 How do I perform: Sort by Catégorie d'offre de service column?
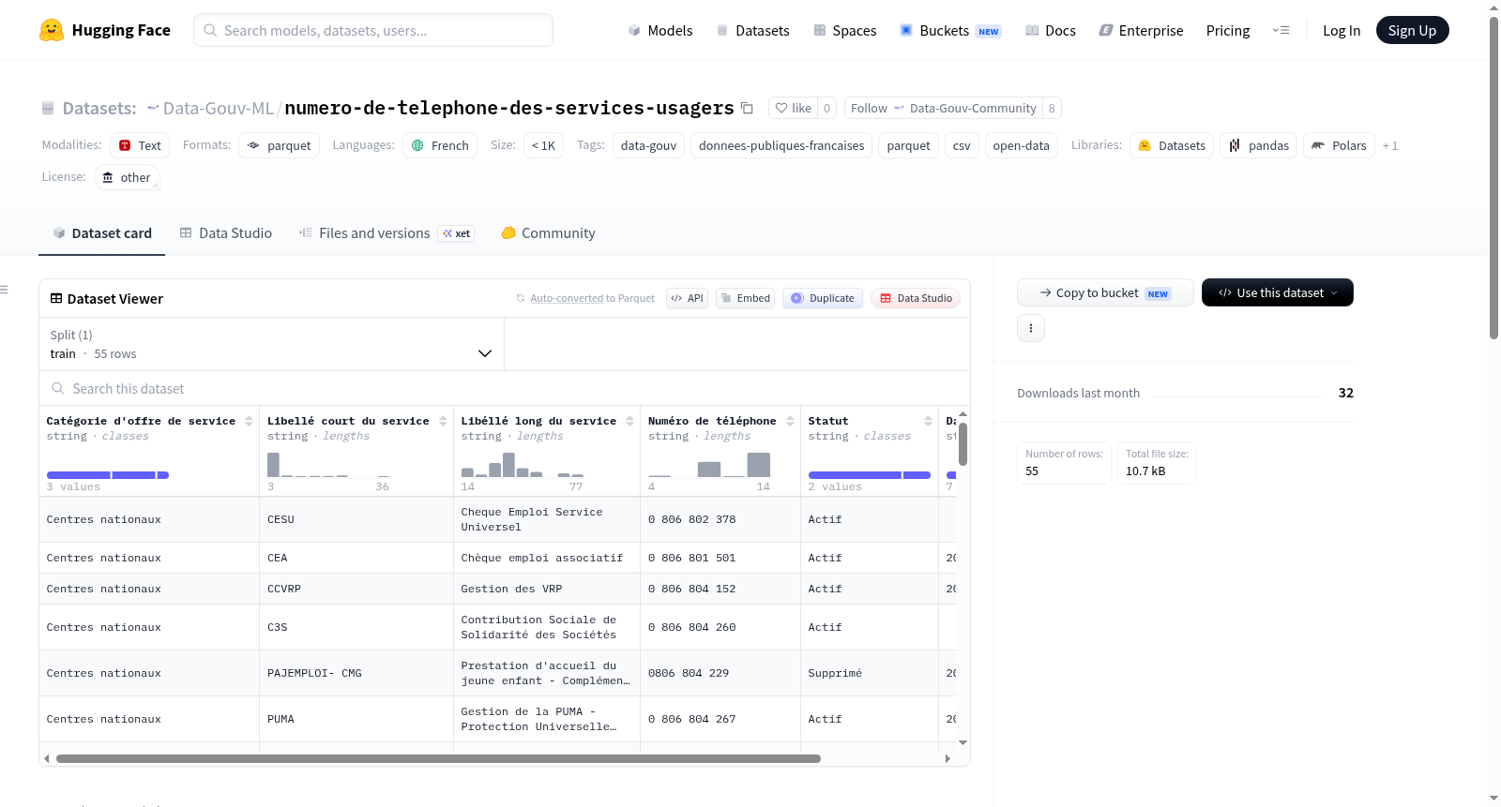(x=249, y=421)
